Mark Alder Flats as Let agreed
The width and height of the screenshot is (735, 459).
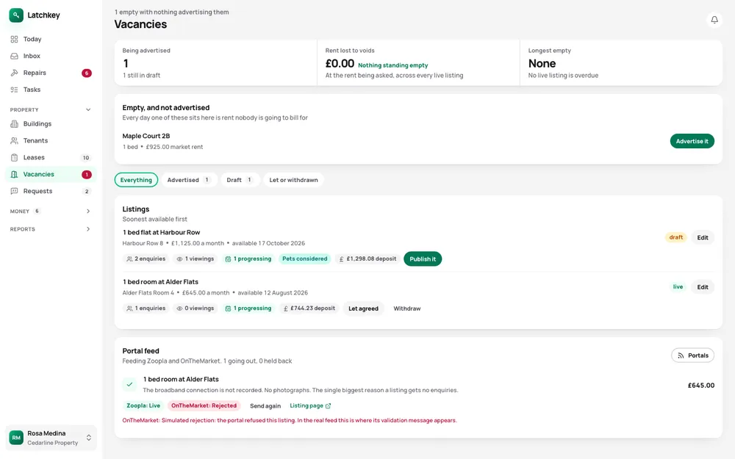pyautogui.click(x=363, y=308)
